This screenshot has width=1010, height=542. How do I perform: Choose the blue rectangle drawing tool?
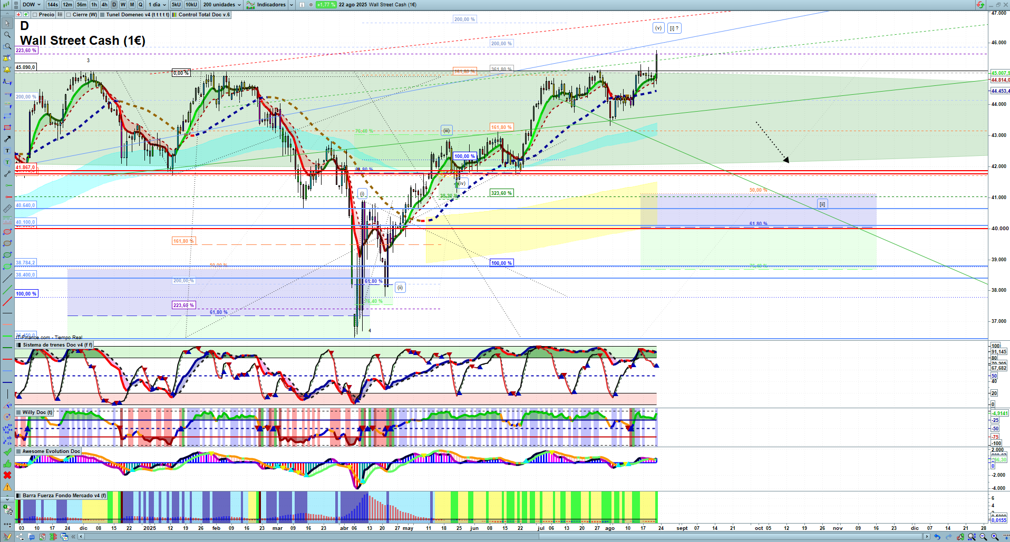[x=7, y=116]
